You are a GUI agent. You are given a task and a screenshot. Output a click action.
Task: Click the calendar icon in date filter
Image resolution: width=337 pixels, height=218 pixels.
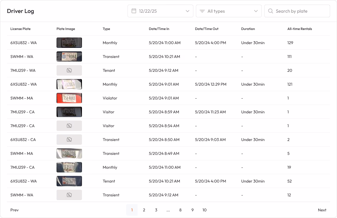tap(134, 11)
